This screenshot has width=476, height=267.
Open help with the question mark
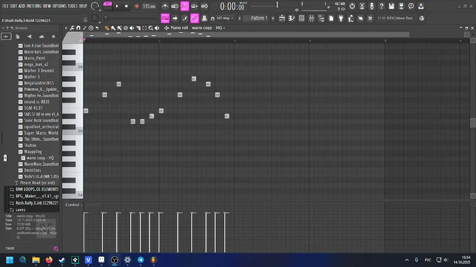coord(381,6)
